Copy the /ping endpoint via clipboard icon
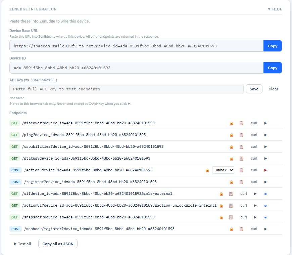The height and width of the screenshot is (255, 292). point(241,135)
